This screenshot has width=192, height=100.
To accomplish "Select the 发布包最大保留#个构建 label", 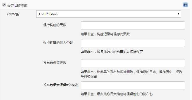I will pos(60,85).
